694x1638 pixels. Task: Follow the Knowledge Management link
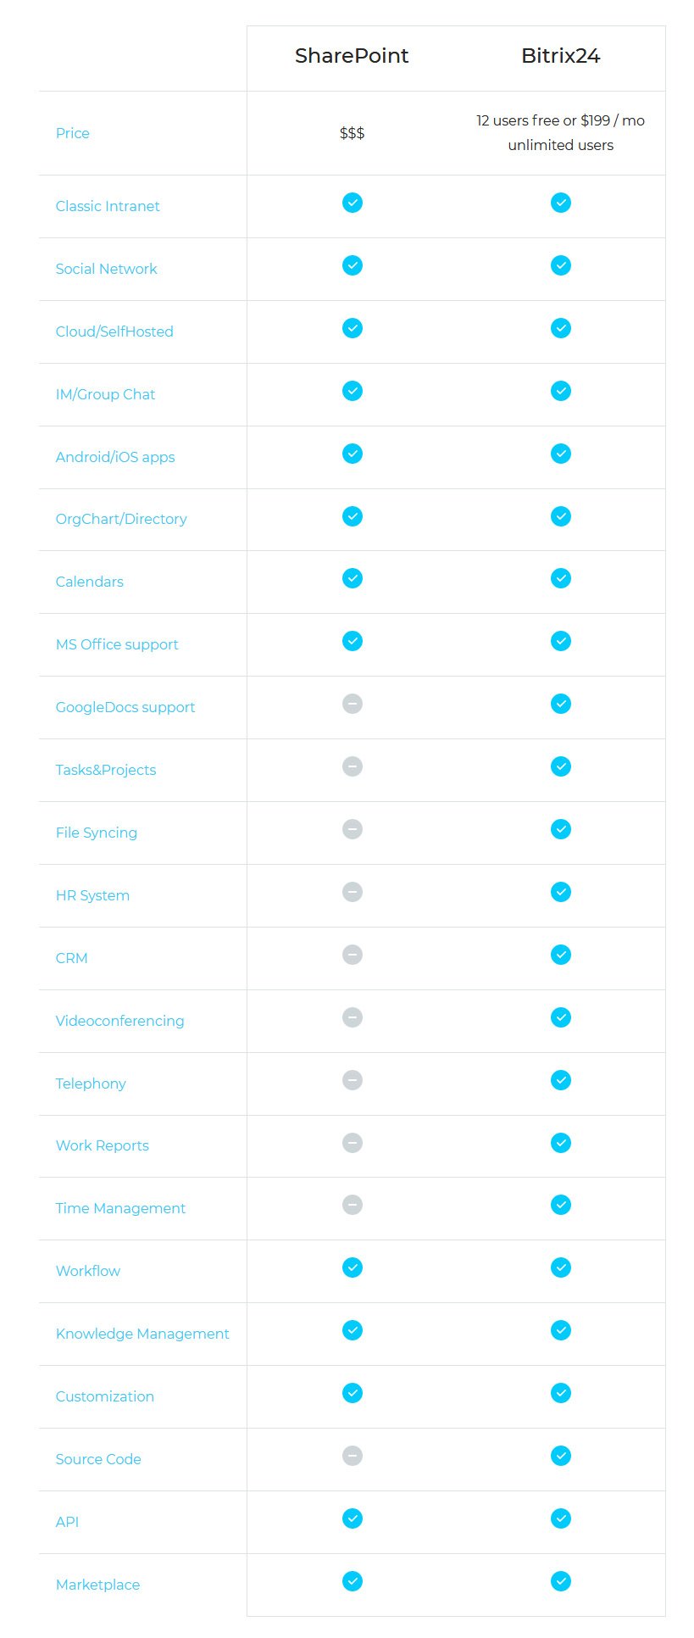tap(142, 1334)
